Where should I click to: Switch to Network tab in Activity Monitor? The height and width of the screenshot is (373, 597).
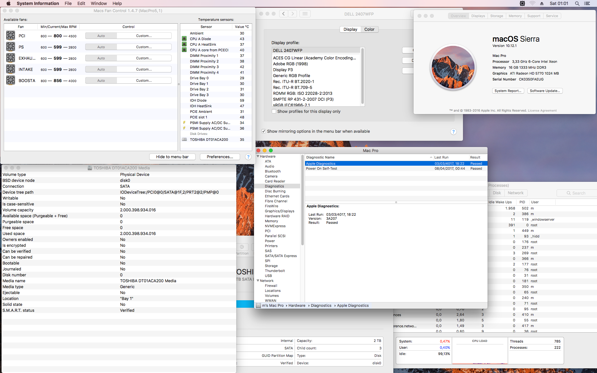pos(516,193)
